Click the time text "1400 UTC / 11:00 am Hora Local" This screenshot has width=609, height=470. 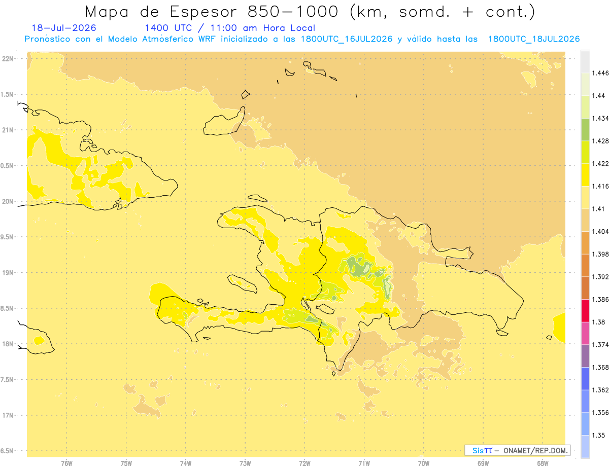pos(230,28)
